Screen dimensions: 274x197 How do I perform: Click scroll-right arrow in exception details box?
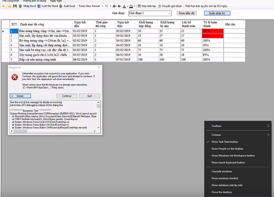(x=95, y=131)
